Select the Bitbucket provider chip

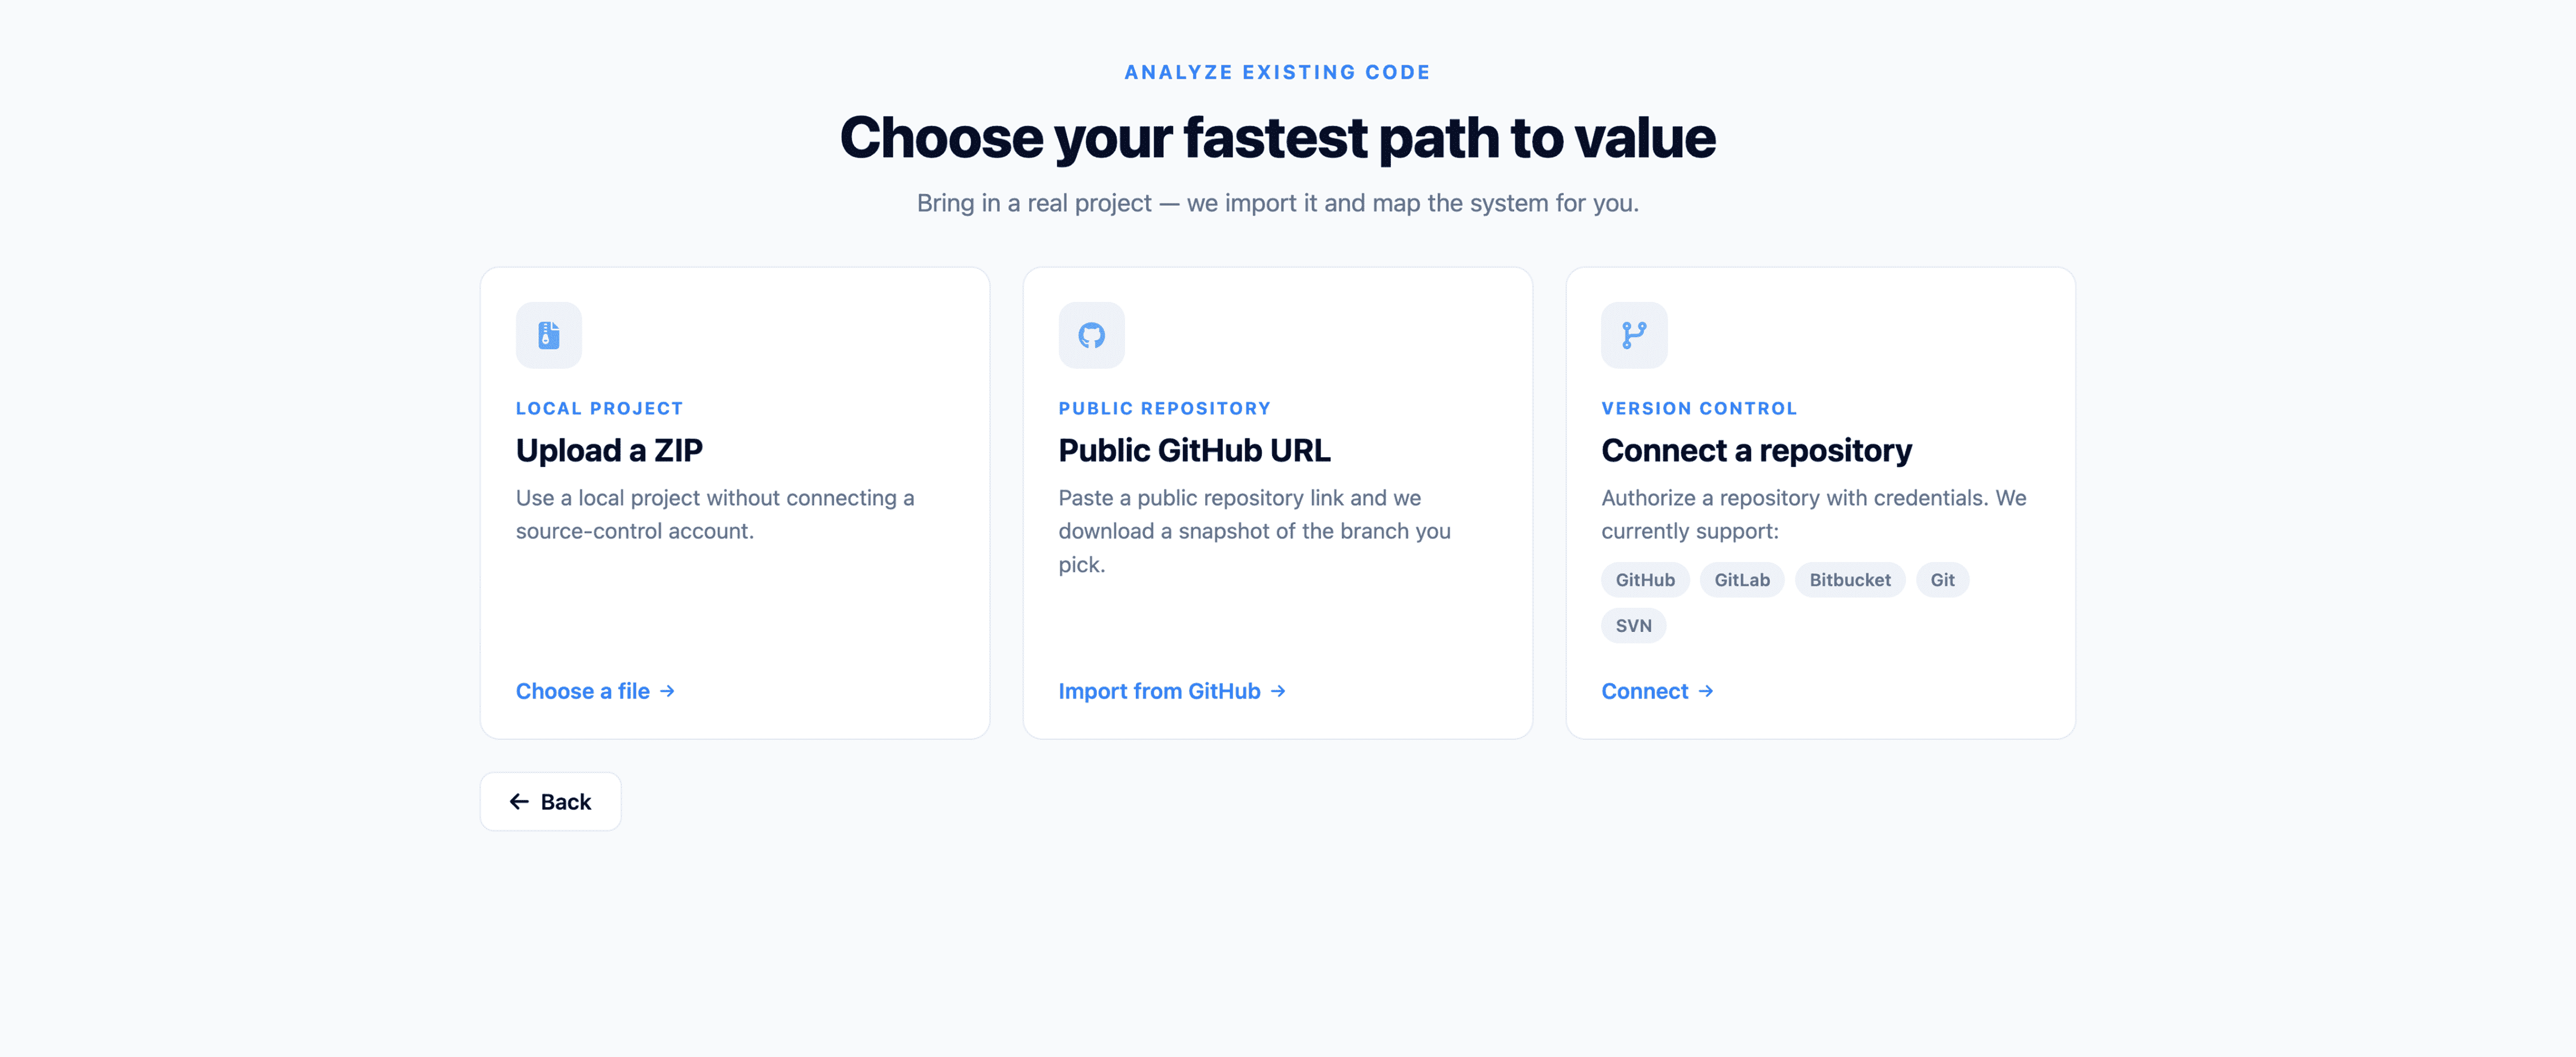coord(1849,580)
